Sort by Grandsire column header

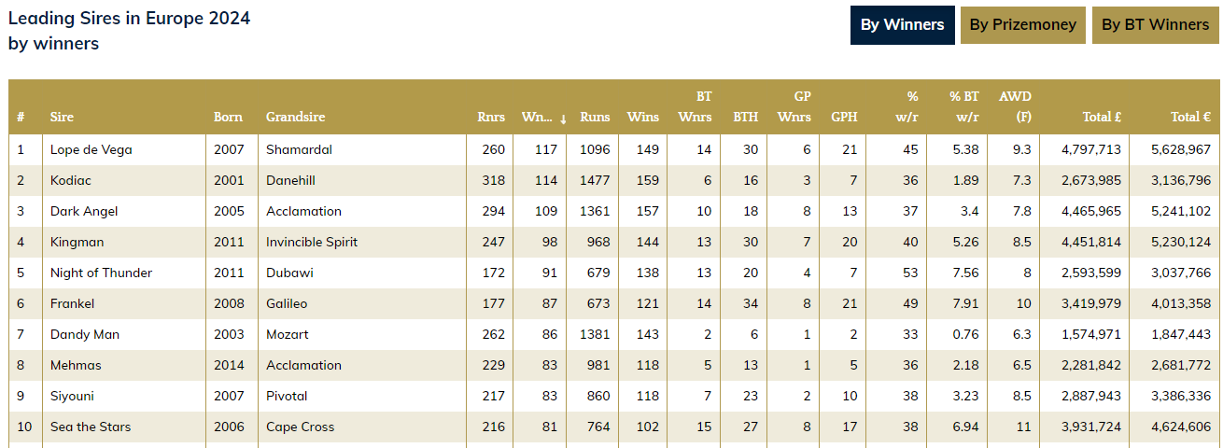(295, 117)
